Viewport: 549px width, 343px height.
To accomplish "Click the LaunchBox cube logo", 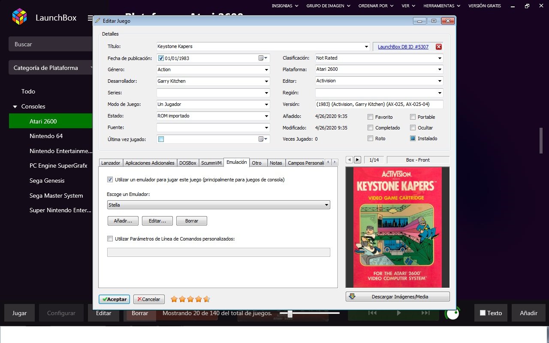I will click(x=19, y=17).
